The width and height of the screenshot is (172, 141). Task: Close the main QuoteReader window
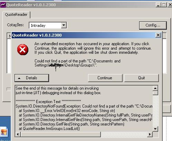[x=170, y=5]
